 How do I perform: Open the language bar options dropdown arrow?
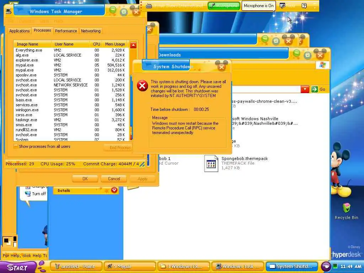click(x=315, y=8)
